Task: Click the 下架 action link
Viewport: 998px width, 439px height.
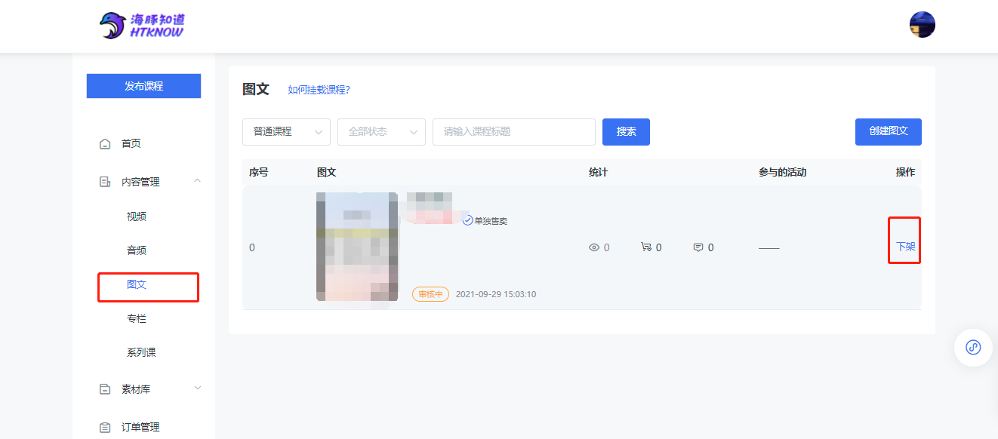Action: pyautogui.click(x=905, y=247)
